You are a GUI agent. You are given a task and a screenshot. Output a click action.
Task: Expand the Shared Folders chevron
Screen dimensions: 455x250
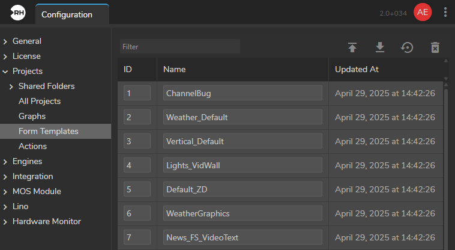11,87
